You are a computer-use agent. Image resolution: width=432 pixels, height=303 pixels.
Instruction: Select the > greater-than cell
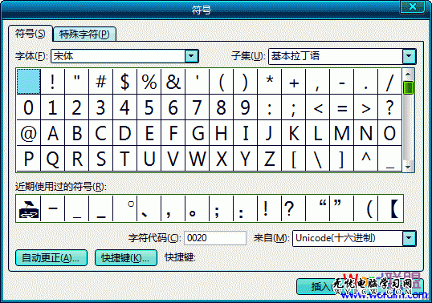coord(365,107)
